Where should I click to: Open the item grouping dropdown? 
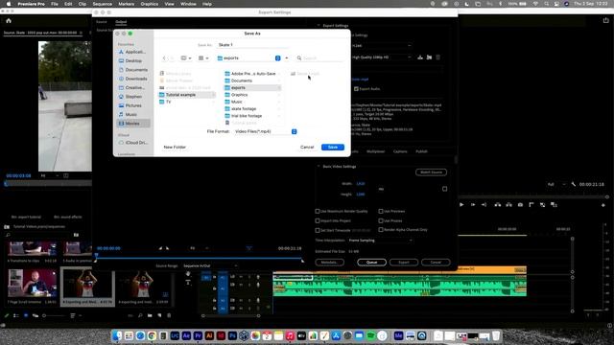[203, 57]
